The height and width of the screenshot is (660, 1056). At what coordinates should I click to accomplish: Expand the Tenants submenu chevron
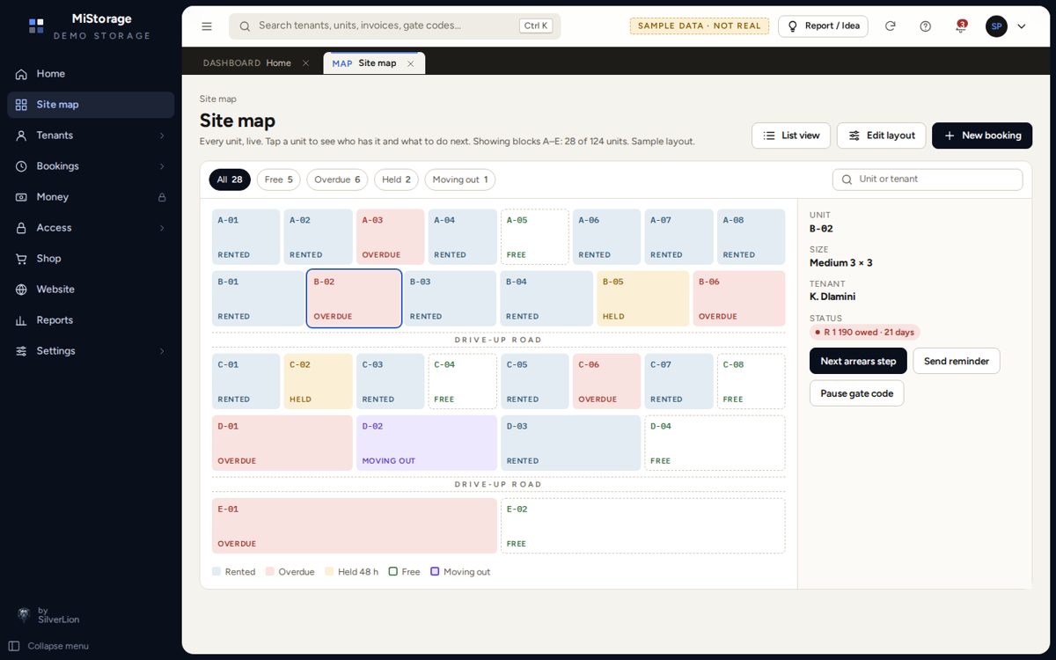click(x=162, y=136)
